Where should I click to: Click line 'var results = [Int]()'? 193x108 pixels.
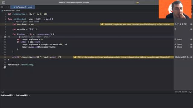click(24, 29)
